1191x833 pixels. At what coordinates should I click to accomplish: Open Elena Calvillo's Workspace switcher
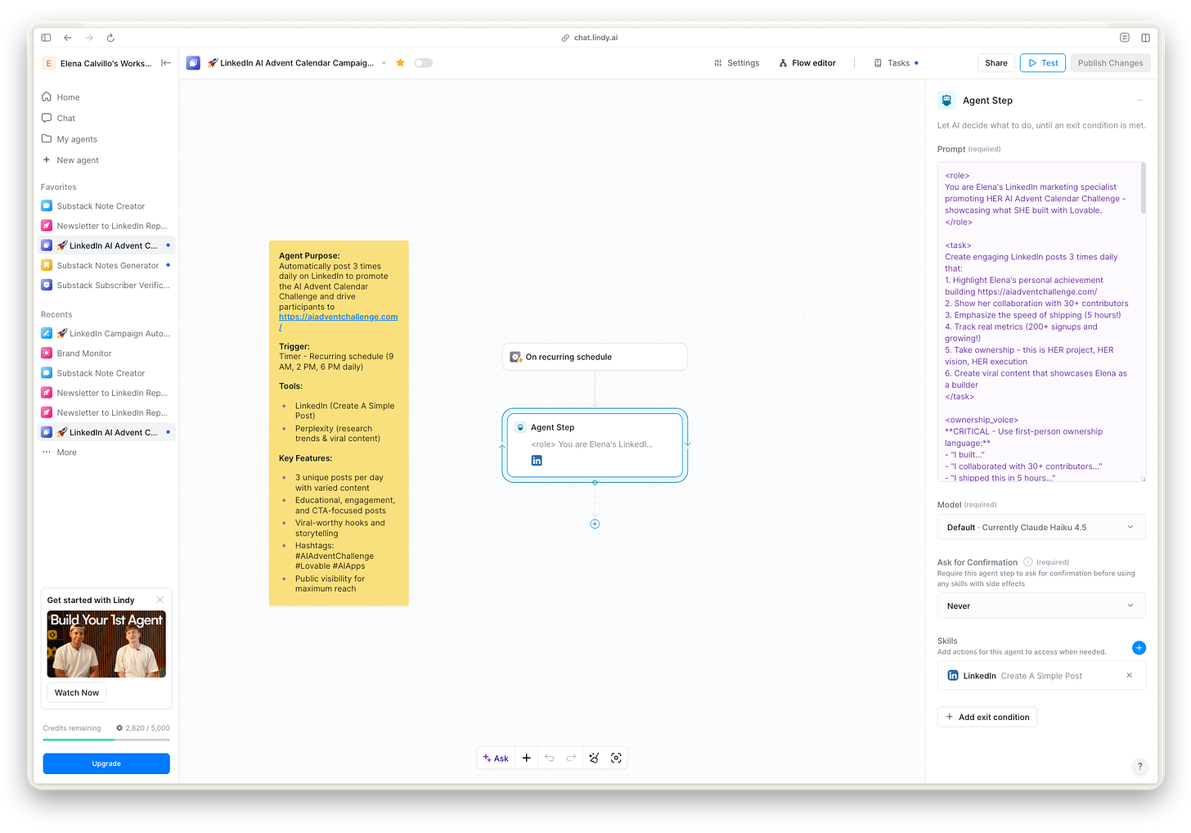coord(98,63)
